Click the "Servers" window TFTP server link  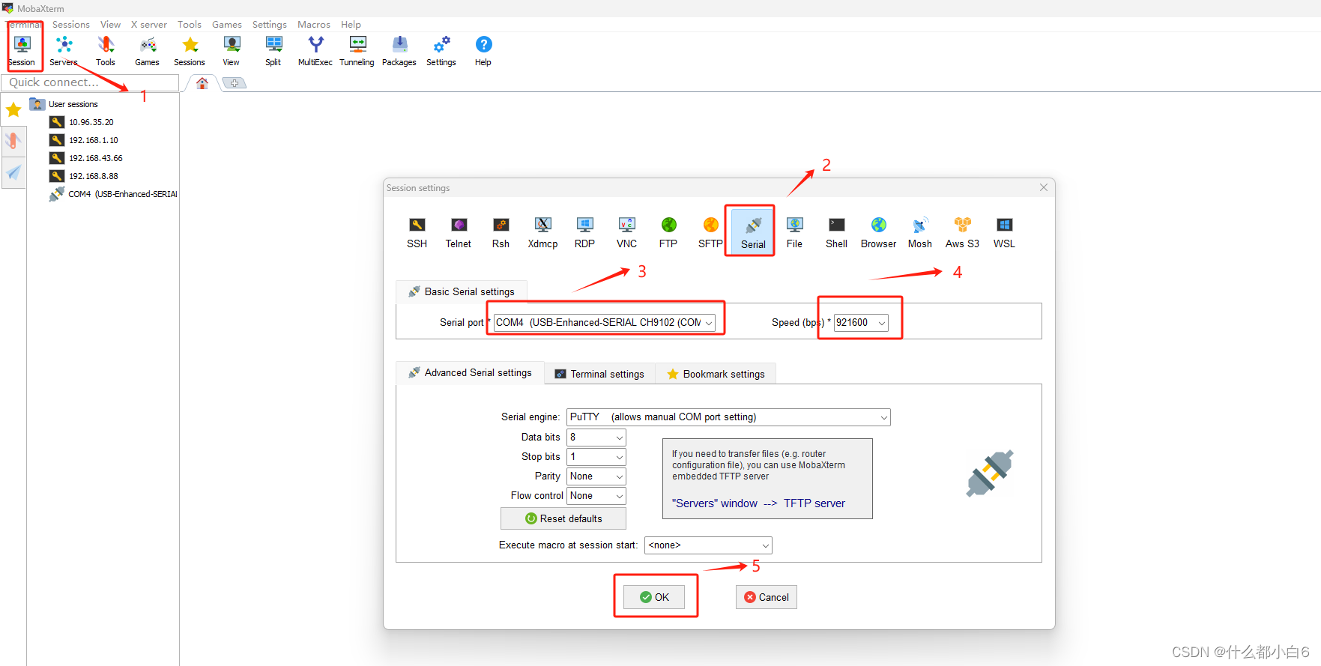(758, 503)
